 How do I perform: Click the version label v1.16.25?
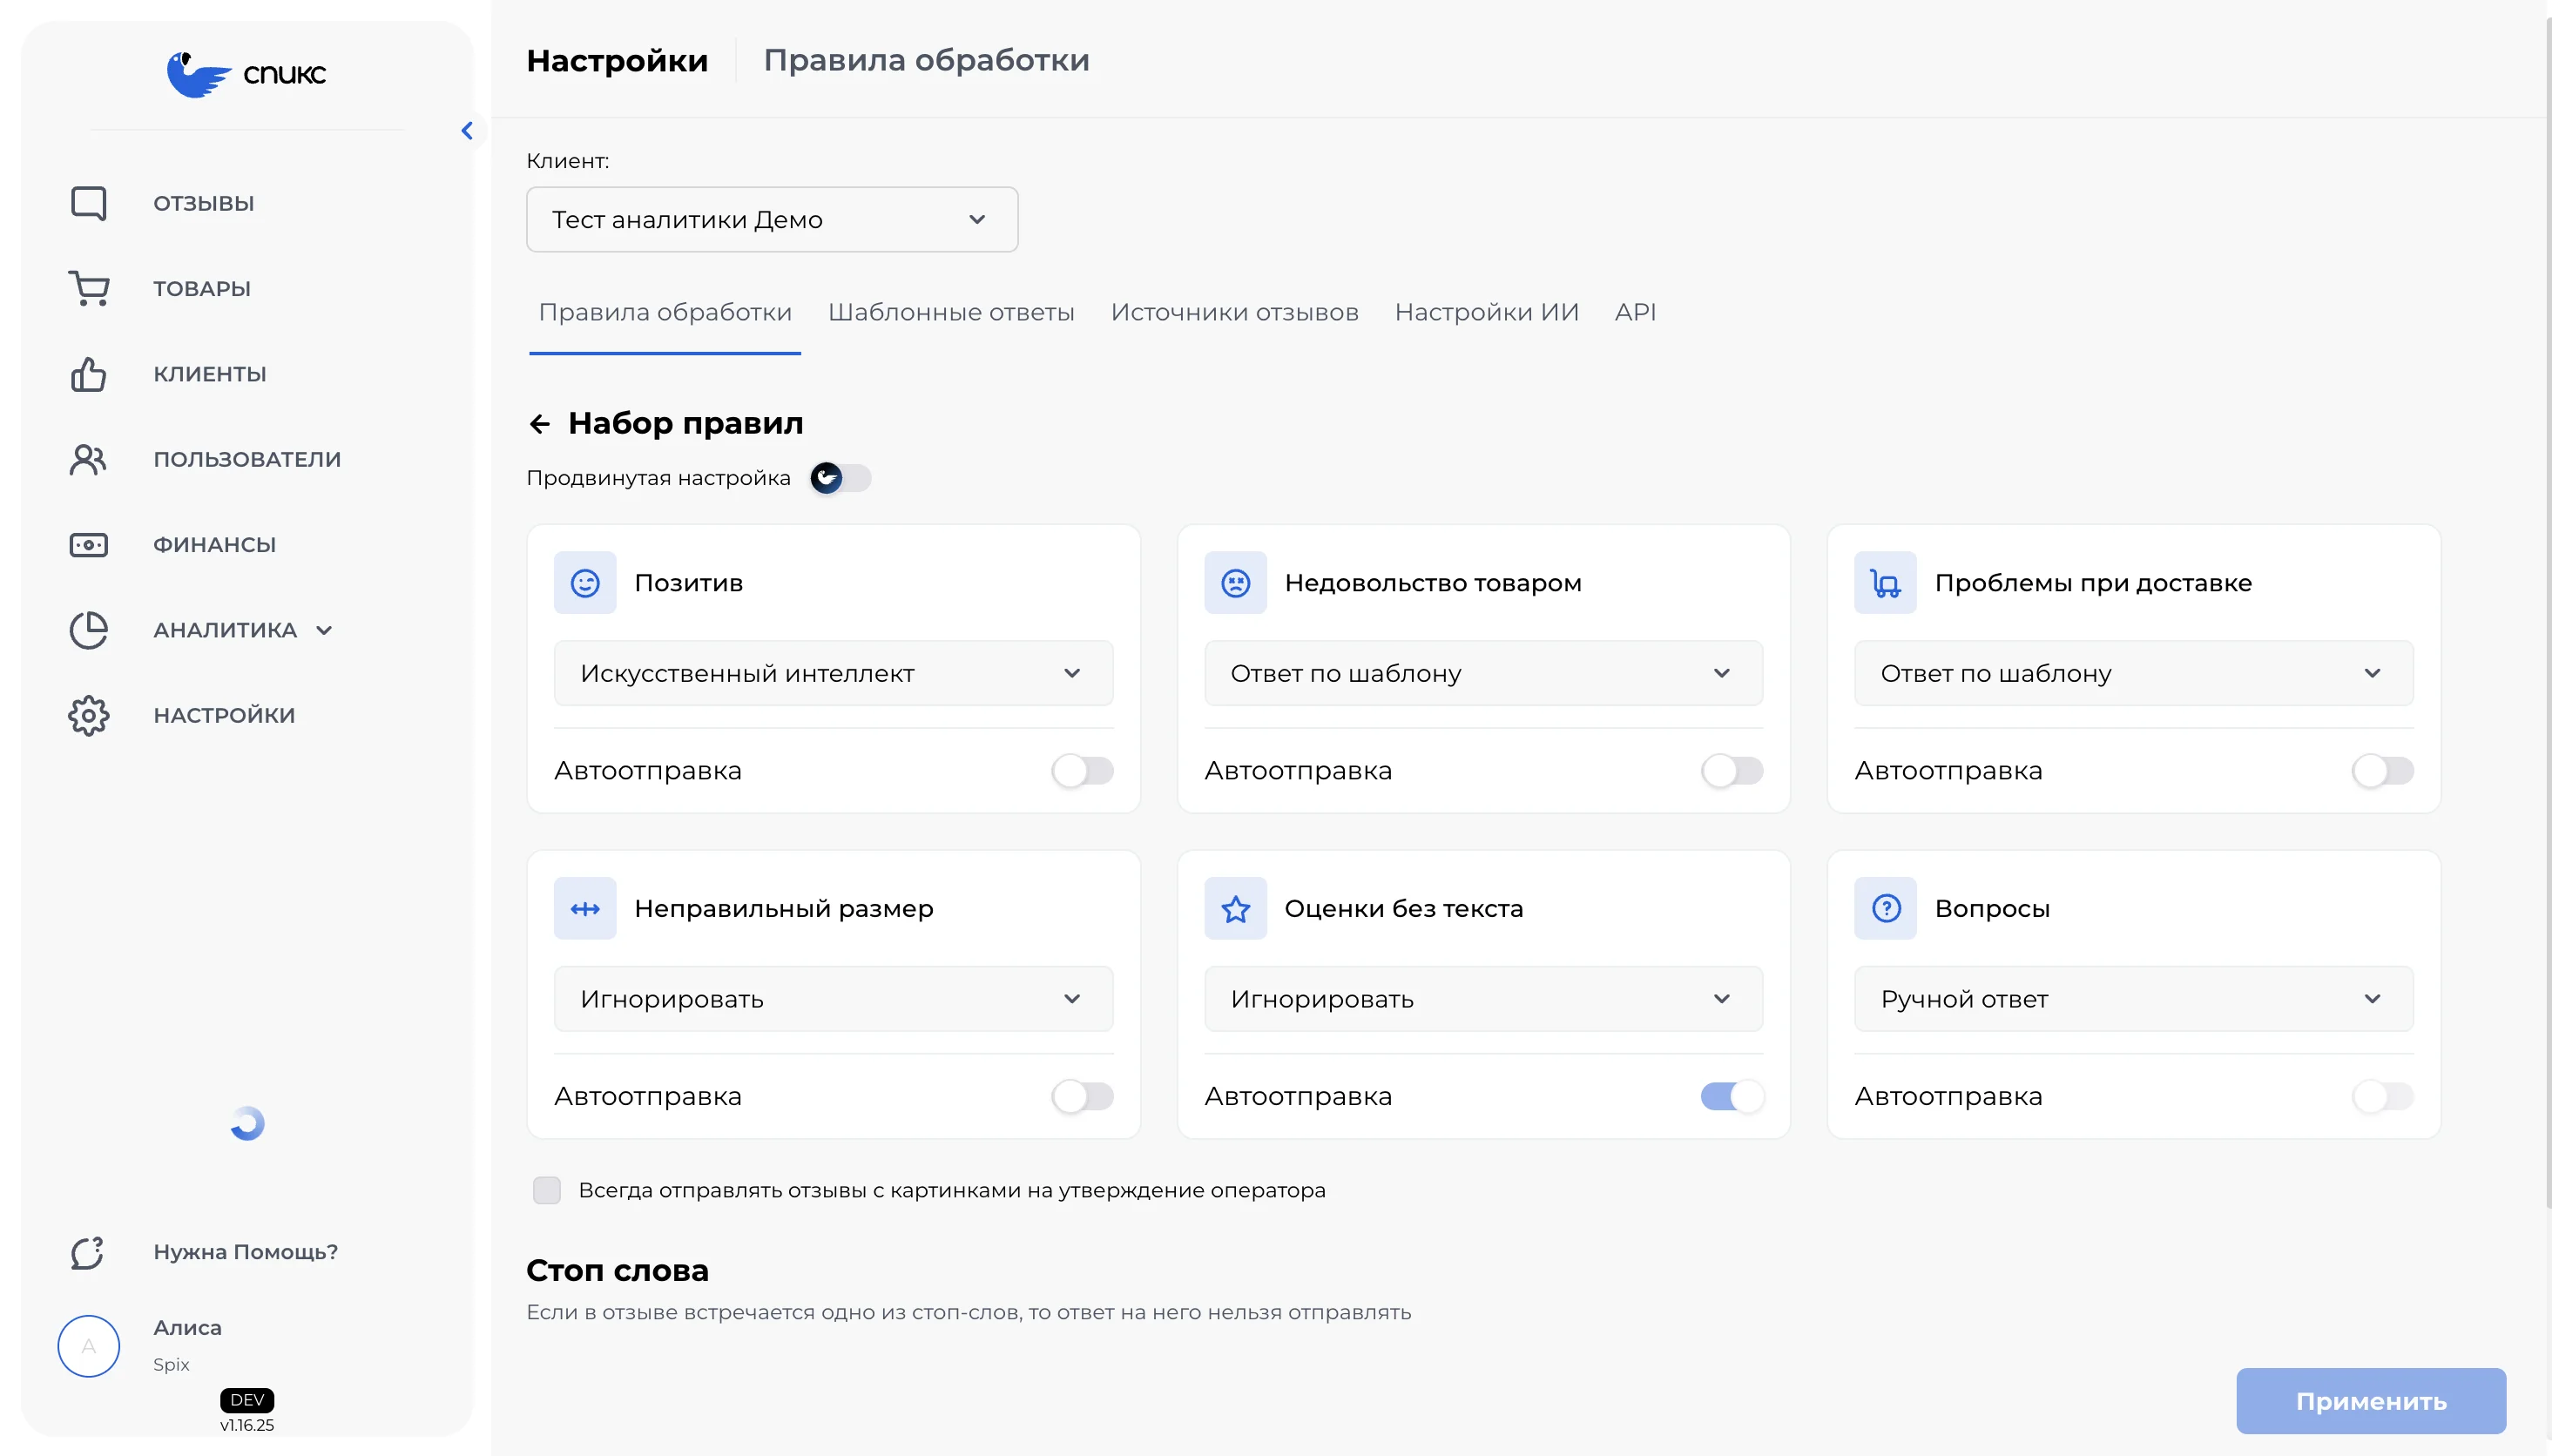[x=247, y=1425]
